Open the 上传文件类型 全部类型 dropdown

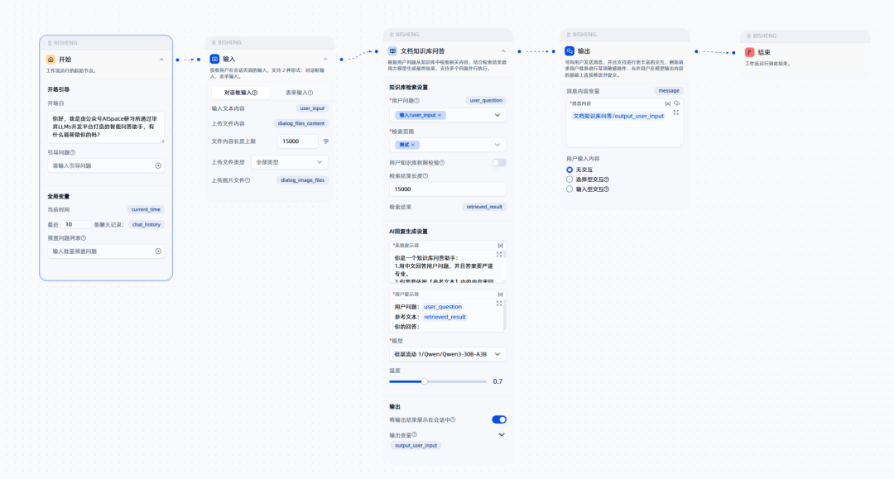[x=290, y=162]
